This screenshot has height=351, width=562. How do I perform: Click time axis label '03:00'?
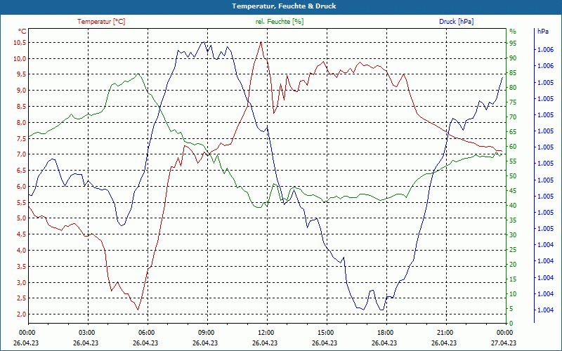(x=86, y=332)
